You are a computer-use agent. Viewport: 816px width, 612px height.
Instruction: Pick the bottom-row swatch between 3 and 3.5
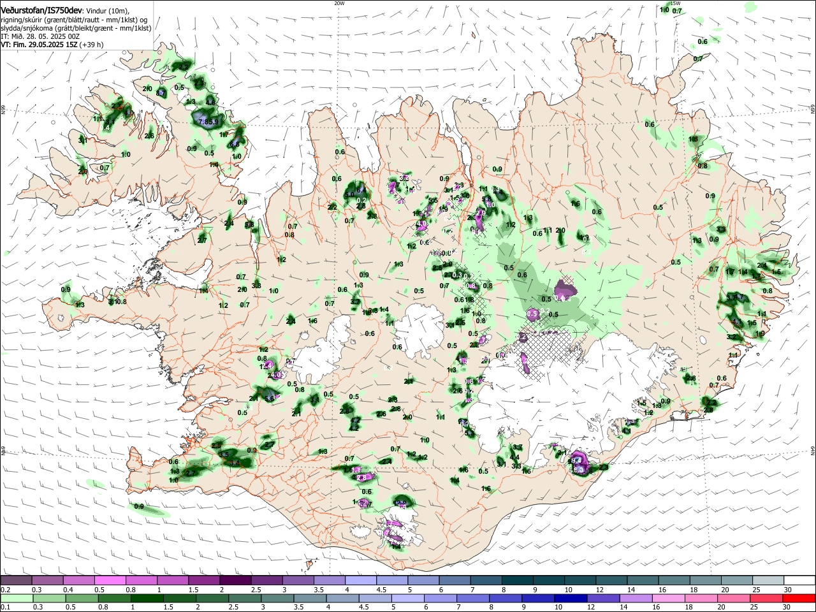(277, 599)
